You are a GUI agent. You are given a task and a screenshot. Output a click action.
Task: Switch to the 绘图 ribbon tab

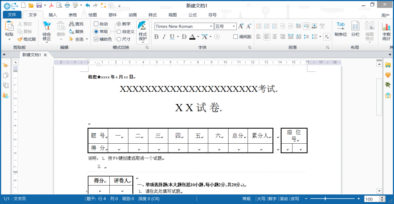[93, 15]
